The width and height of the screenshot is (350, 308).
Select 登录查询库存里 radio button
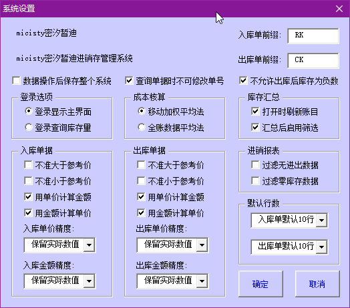coord(29,128)
